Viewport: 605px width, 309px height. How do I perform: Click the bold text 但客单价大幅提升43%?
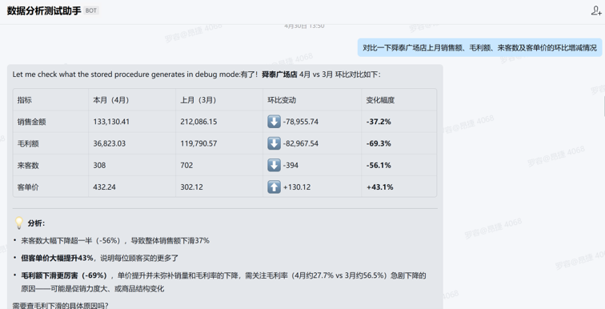coord(57,258)
